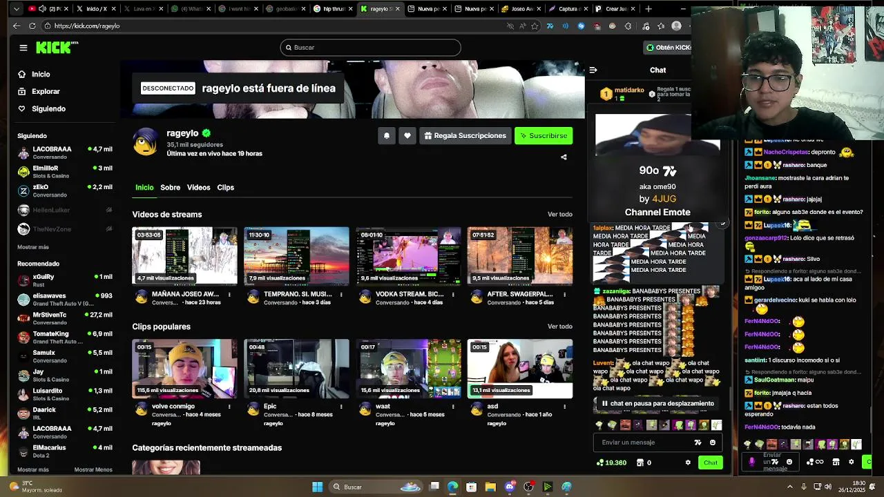The height and width of the screenshot is (497, 884).
Task: Open the 'waat' clip thumbnail
Action: (408, 369)
